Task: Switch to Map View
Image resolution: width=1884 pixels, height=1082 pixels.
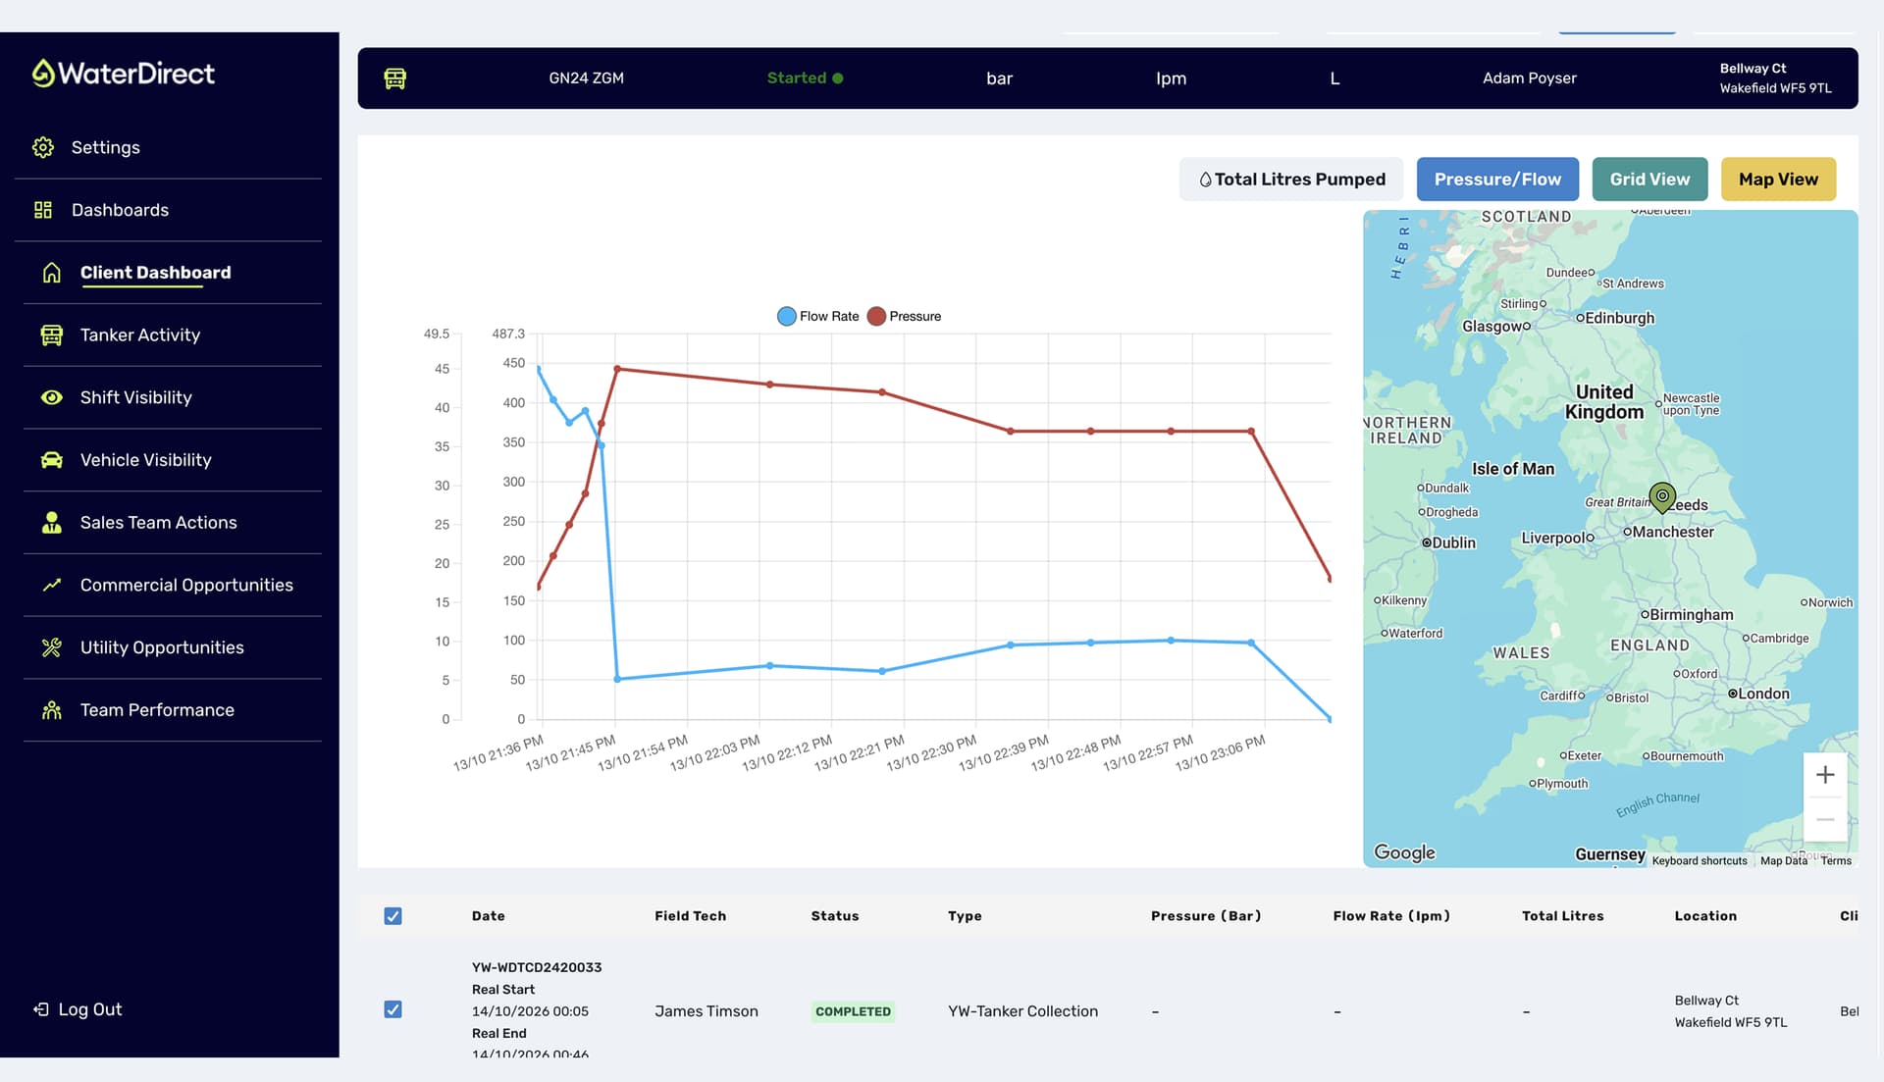Action: [x=1778, y=180]
